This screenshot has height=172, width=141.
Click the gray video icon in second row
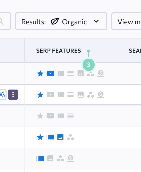coord(50,95)
